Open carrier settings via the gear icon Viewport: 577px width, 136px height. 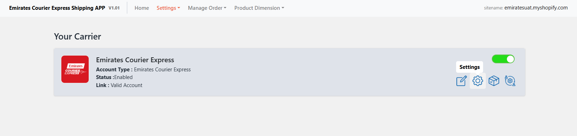pos(477,81)
